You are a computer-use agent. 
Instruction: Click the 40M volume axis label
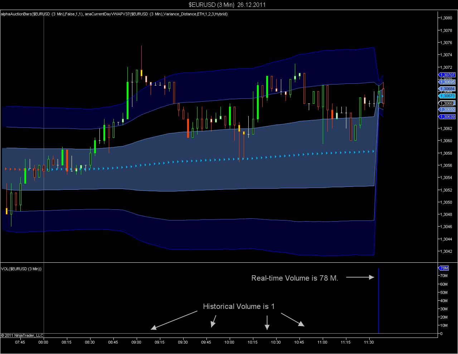pyautogui.click(x=444, y=301)
